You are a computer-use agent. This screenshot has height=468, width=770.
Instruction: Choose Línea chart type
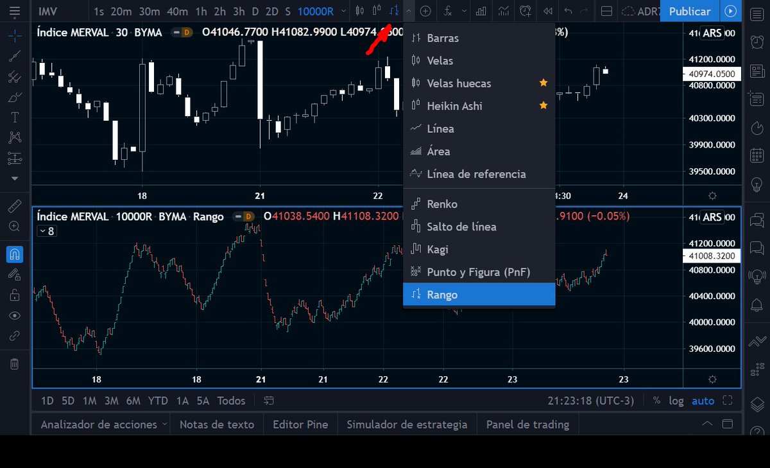(x=479, y=128)
